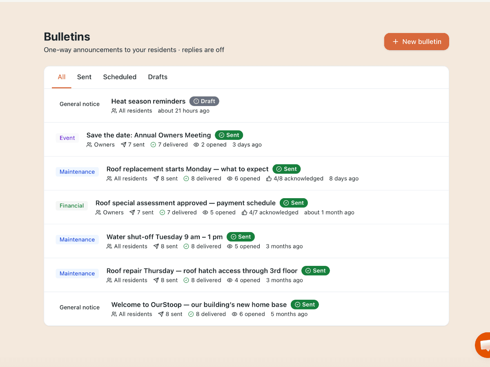
Task: Open Water shut-off Tuesday bulletin
Action: tap(165, 237)
